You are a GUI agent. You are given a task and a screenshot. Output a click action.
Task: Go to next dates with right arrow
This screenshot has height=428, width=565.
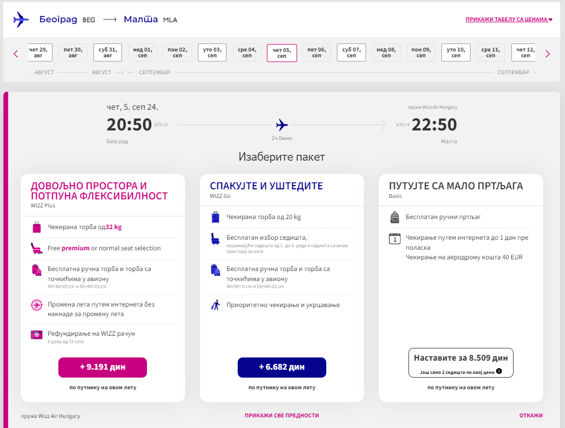pos(547,54)
